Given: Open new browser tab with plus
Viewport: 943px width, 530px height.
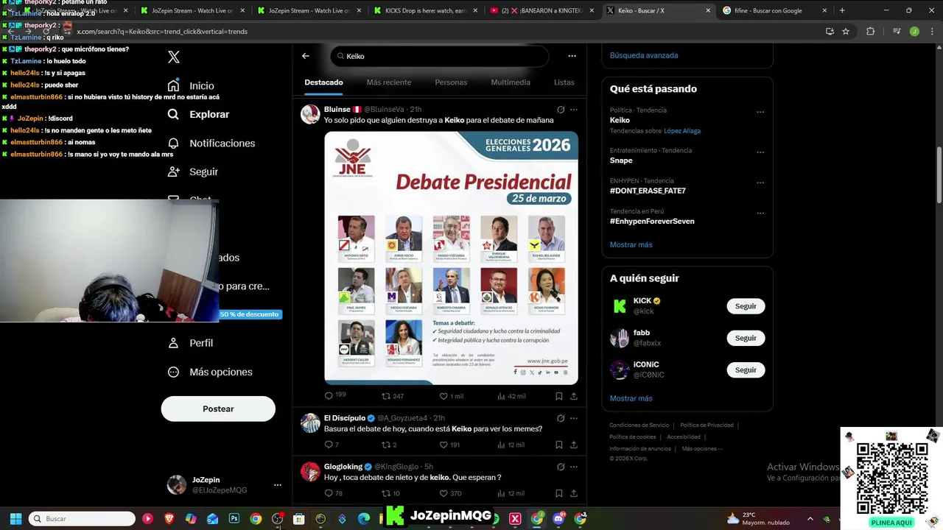Looking at the screenshot, I should click(842, 10).
